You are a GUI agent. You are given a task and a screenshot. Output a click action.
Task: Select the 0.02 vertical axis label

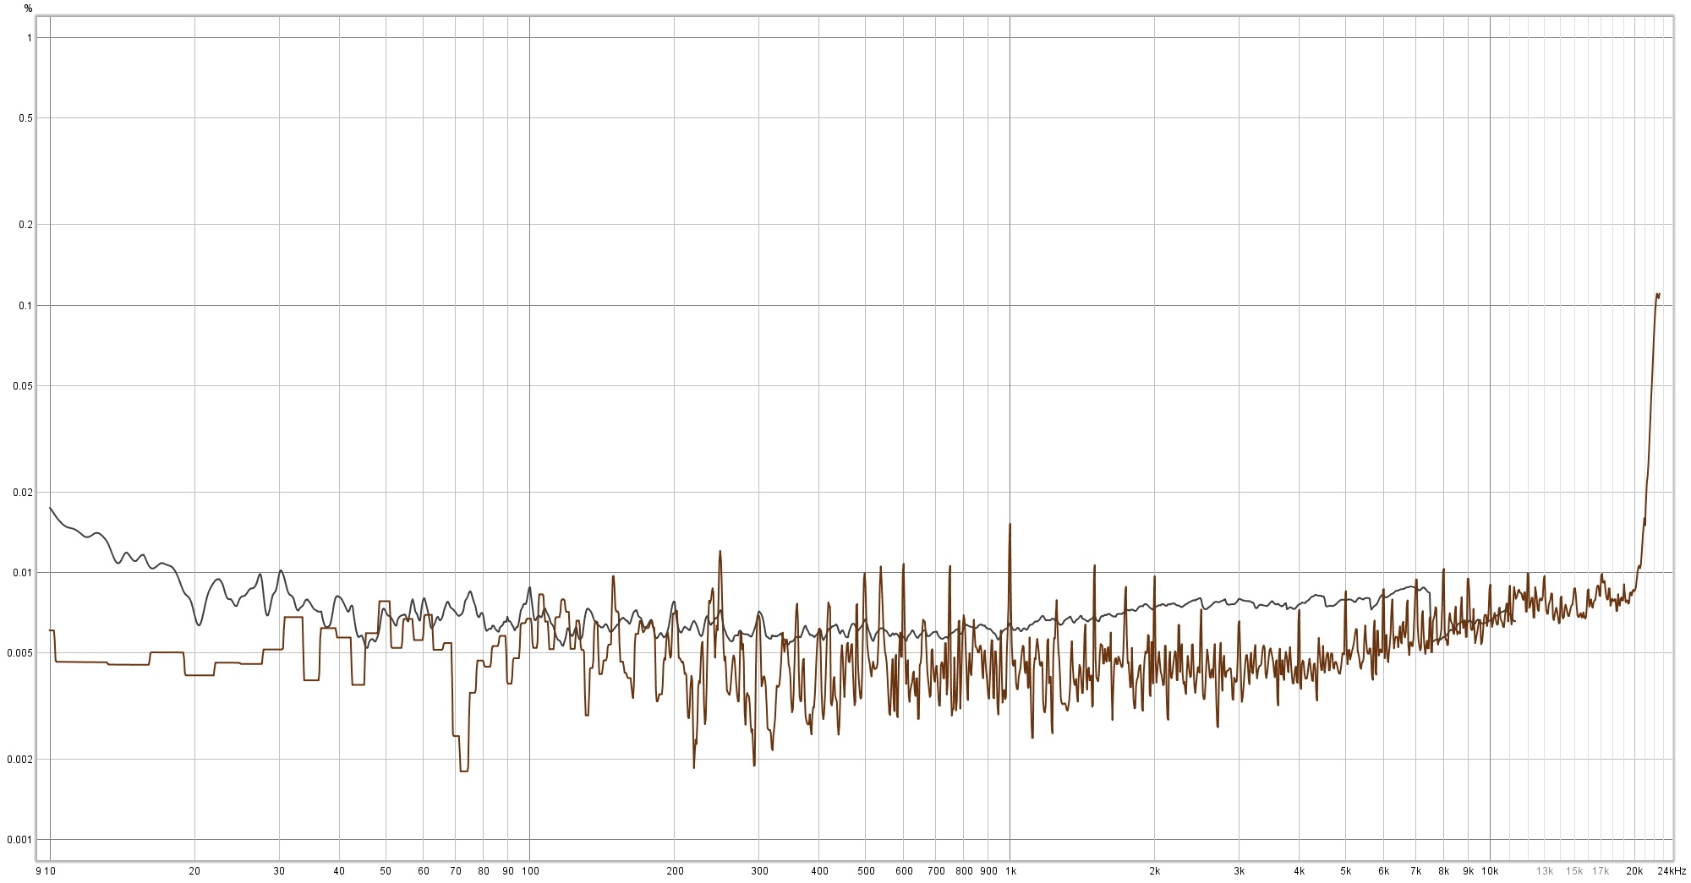[24, 493]
